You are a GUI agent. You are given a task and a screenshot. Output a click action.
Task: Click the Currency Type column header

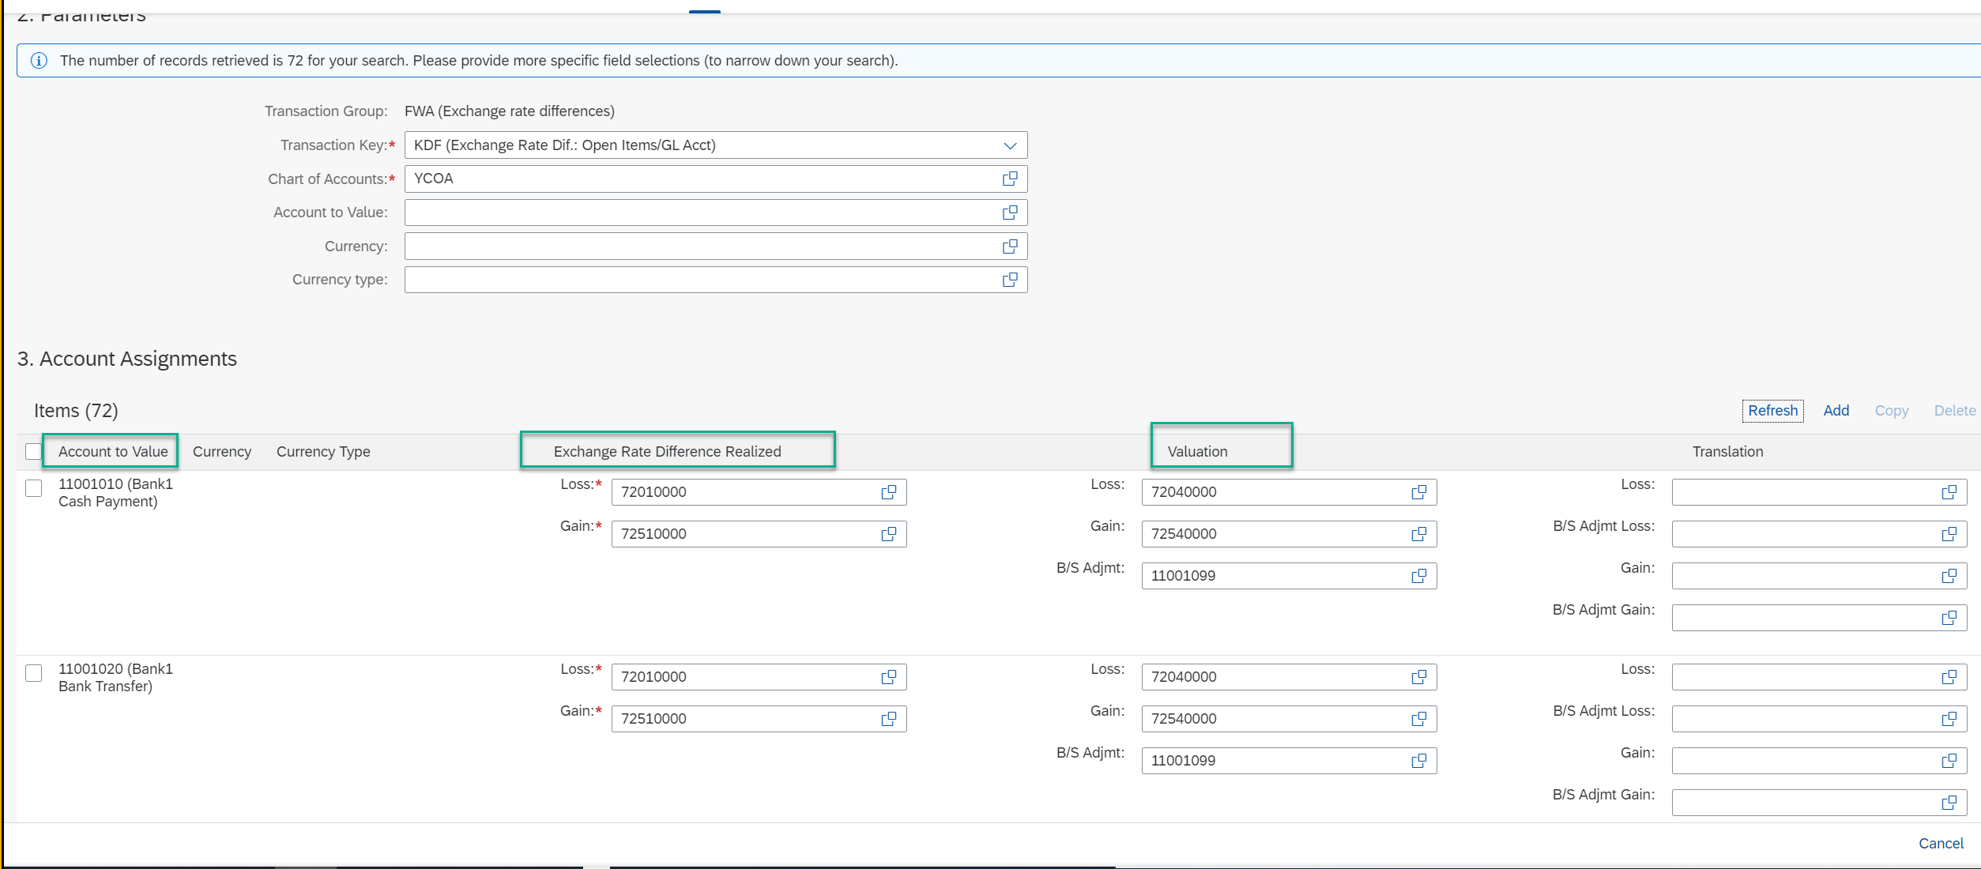(x=323, y=452)
